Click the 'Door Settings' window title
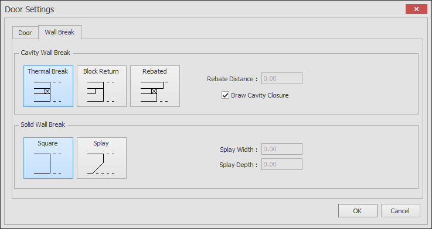Screen dimensions: 432x229 [29, 9]
